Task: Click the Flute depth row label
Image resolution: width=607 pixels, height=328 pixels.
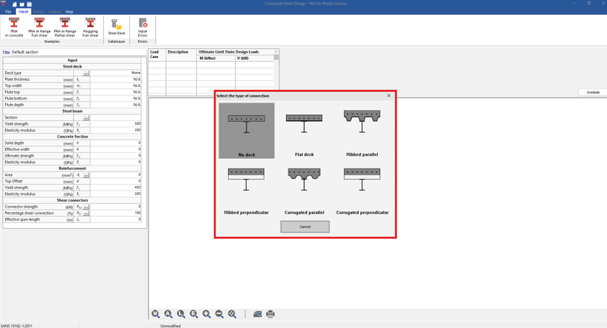Action: coord(14,105)
